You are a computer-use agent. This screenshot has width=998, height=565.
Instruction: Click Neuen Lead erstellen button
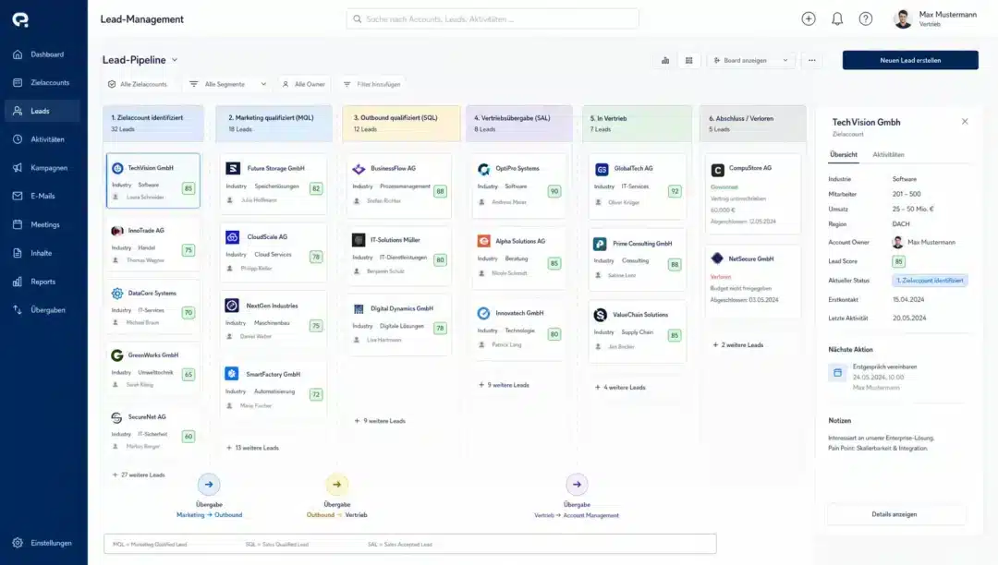910,60
